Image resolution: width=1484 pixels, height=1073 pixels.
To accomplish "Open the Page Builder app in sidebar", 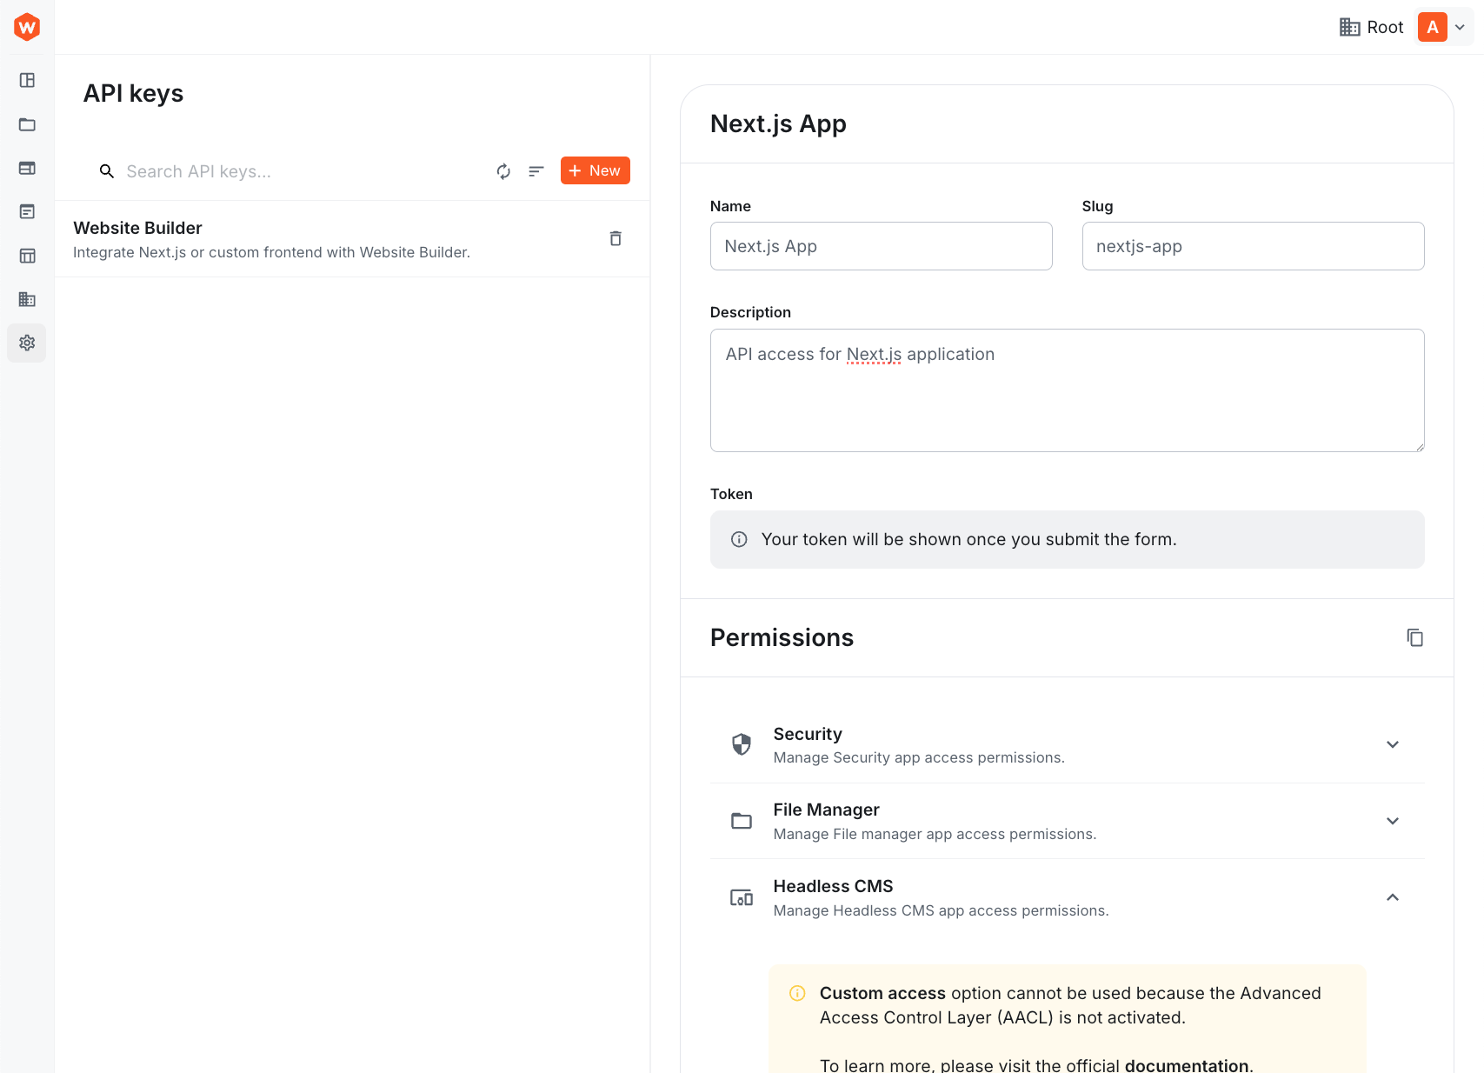I will (26, 168).
